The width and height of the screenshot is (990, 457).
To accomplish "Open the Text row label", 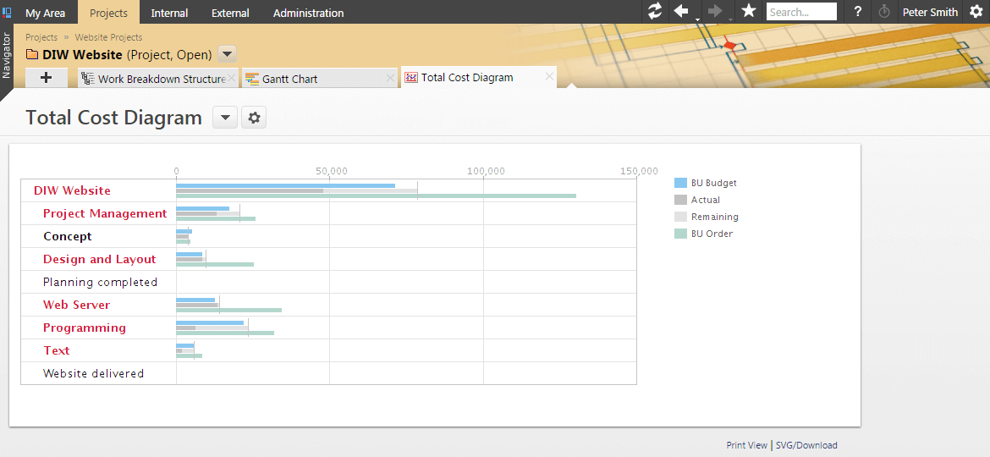I will 56,350.
